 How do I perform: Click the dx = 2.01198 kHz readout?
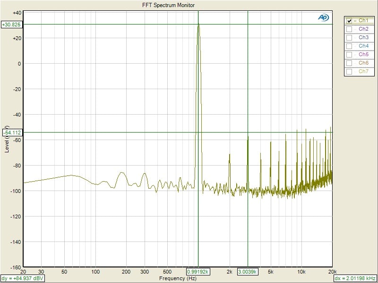[x=354, y=279]
